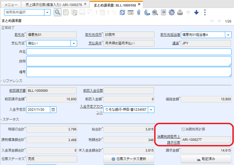Toggle grid view with table icon
Screen dimensions: 234x165
(131, 12)
